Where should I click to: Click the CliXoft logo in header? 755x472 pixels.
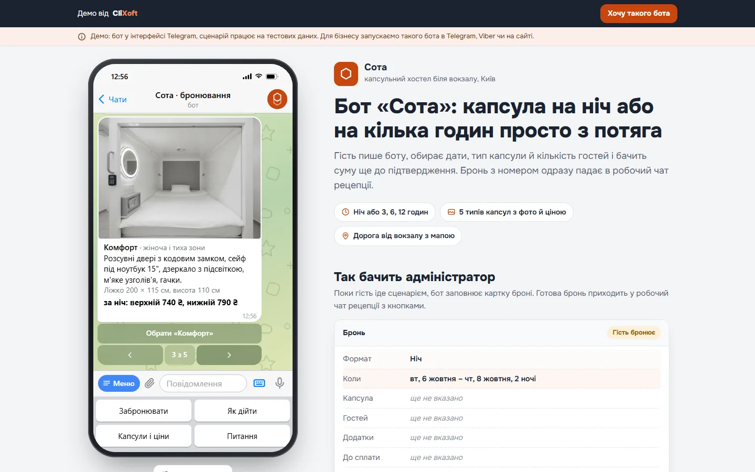click(125, 13)
